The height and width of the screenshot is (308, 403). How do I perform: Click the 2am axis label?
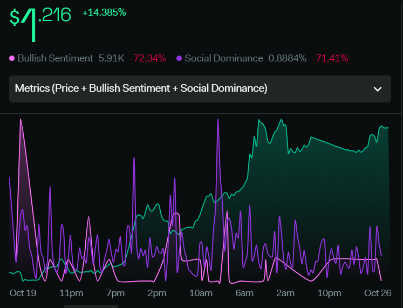tap(285, 293)
